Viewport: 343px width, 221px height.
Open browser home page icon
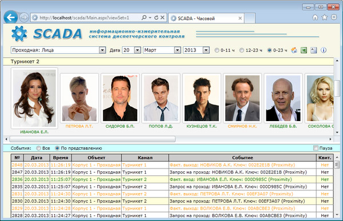pyautogui.click(x=315, y=17)
